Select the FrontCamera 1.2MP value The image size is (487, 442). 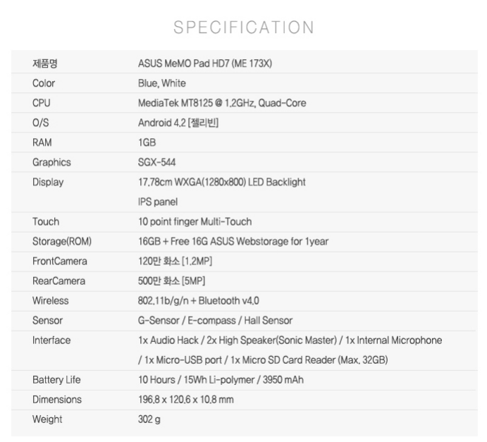click(175, 262)
